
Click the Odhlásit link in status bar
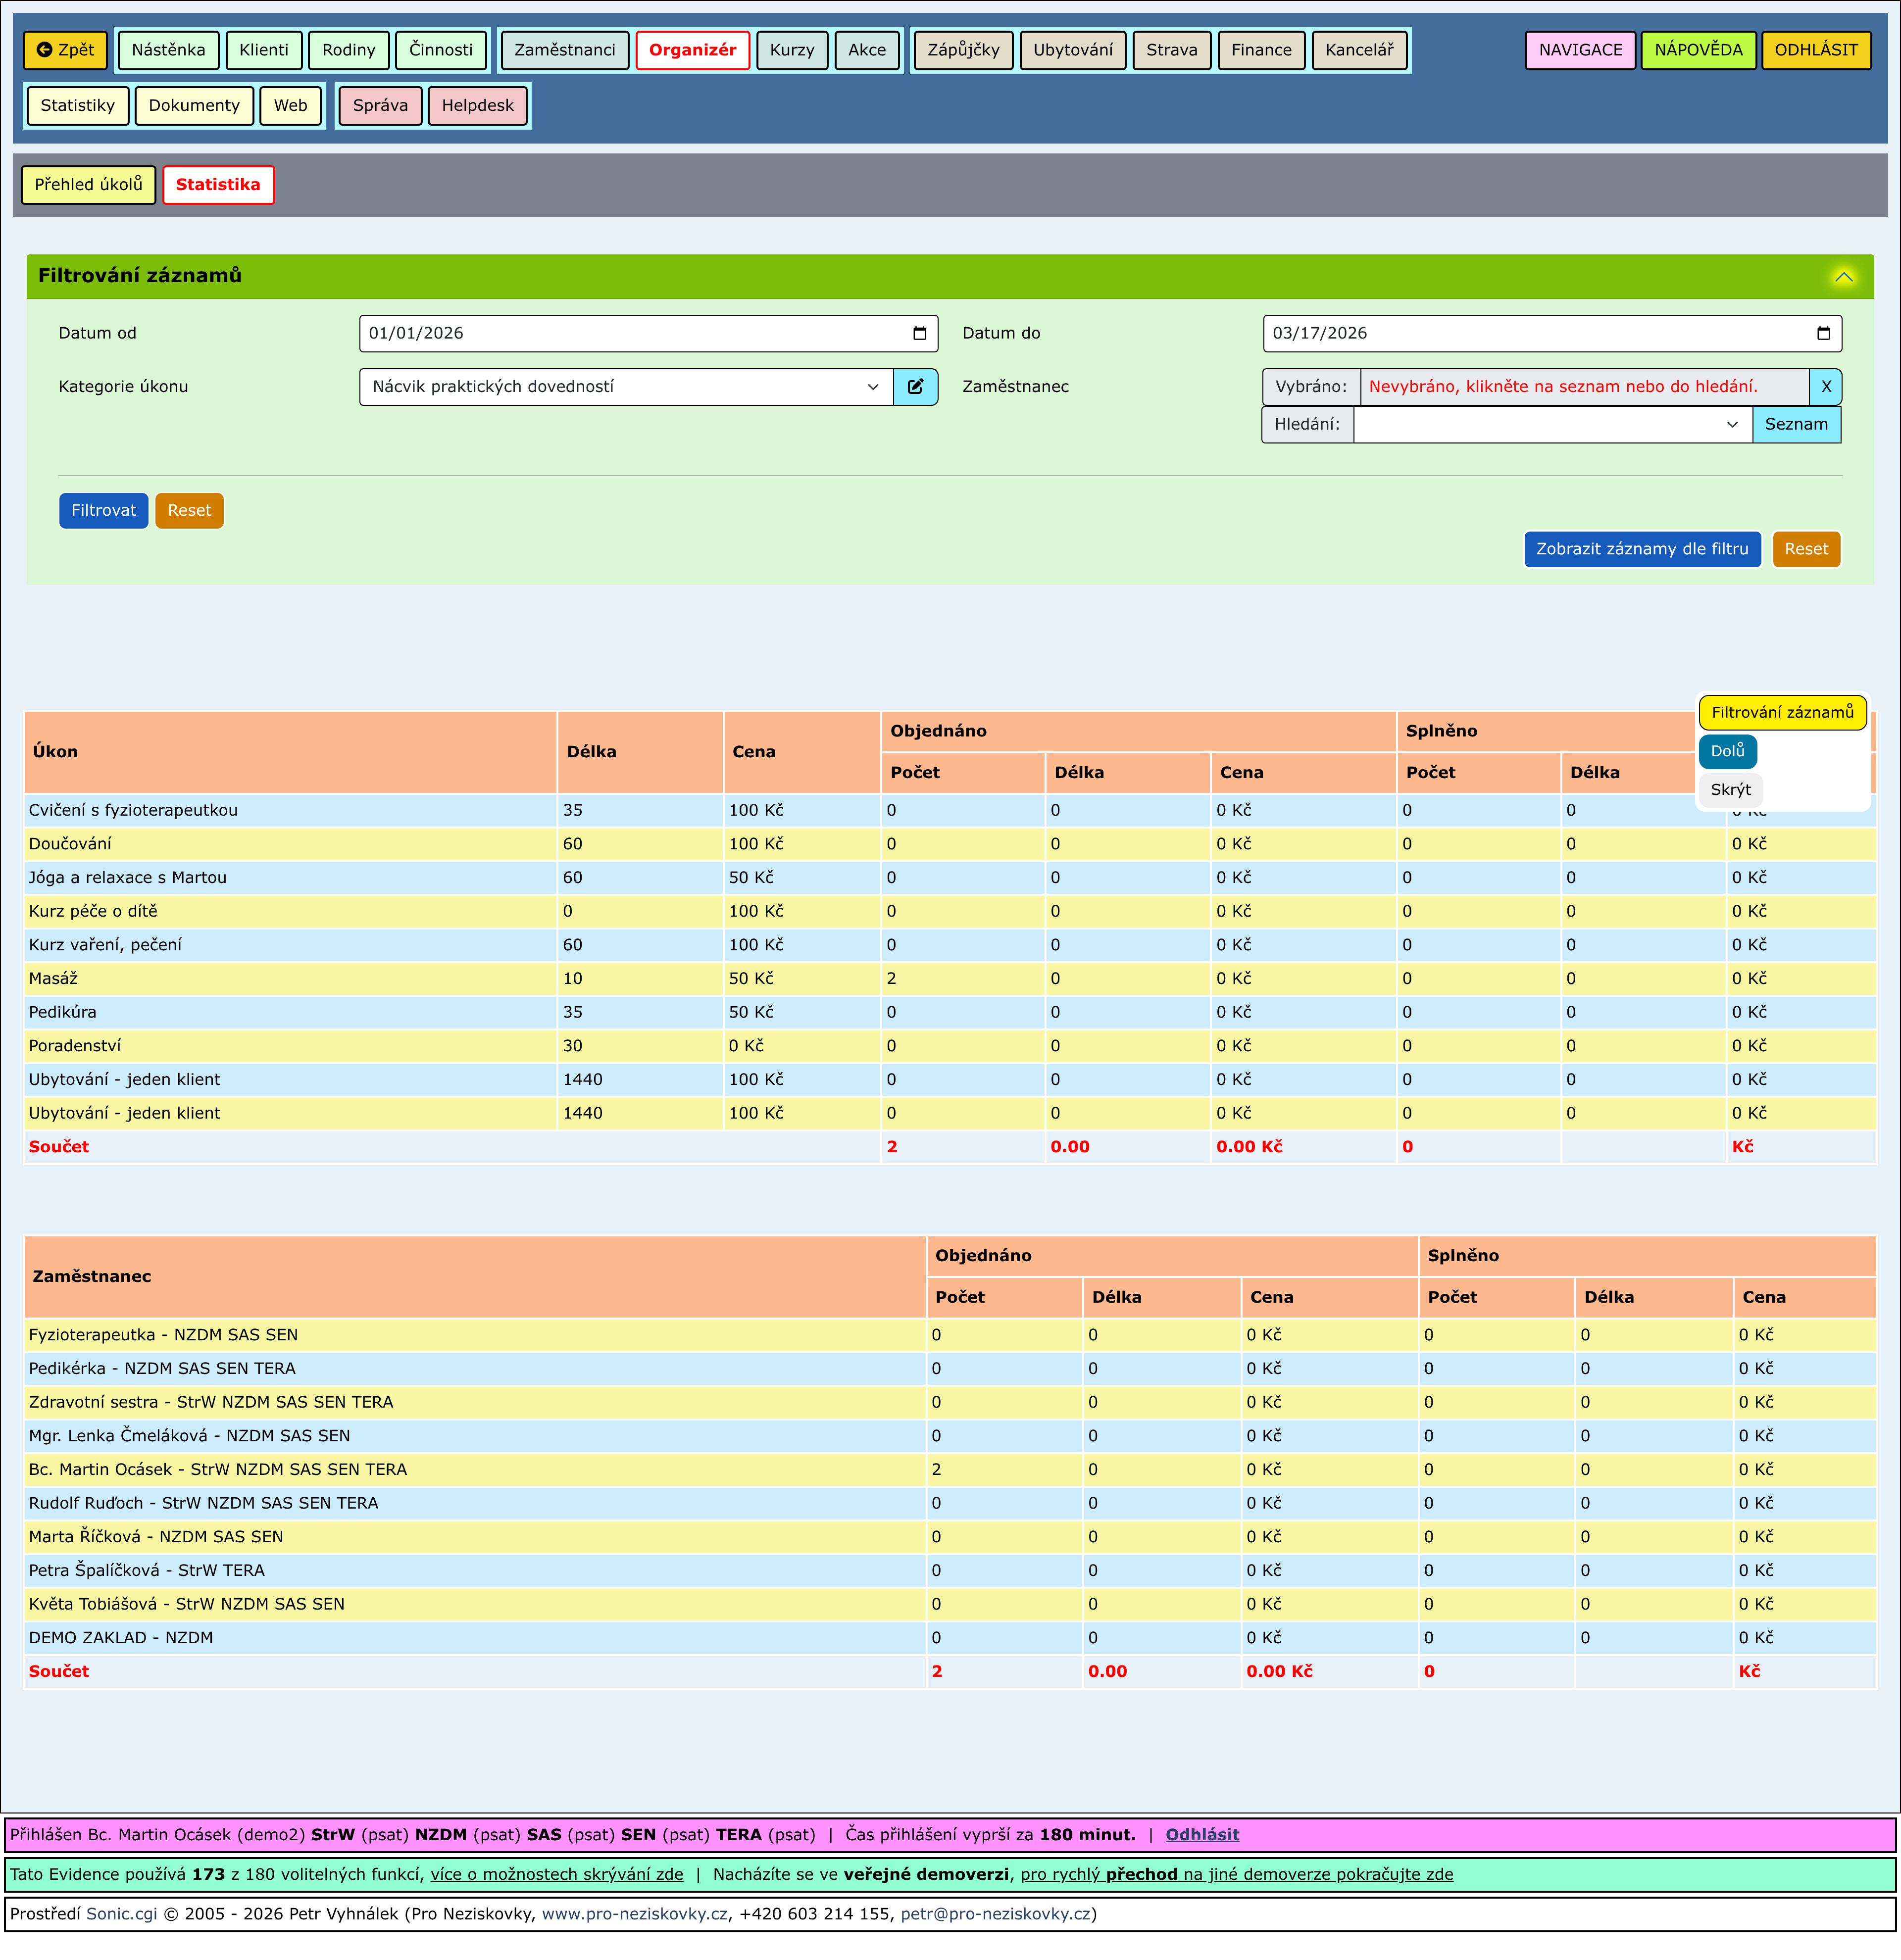(x=1201, y=1835)
